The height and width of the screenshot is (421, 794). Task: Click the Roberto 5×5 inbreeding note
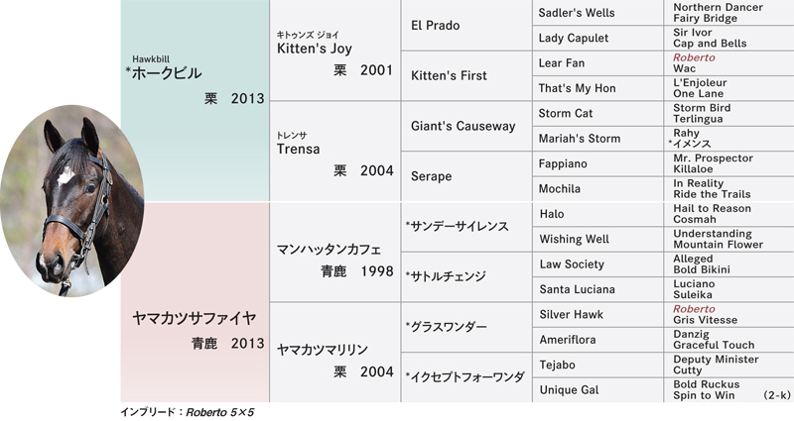click(x=187, y=412)
